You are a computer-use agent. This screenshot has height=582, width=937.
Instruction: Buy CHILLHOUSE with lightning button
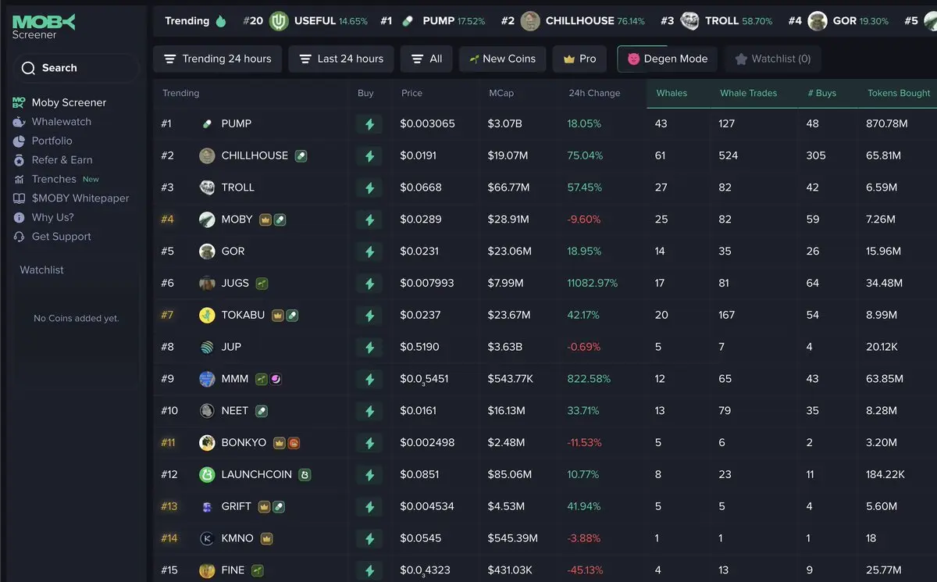(369, 156)
